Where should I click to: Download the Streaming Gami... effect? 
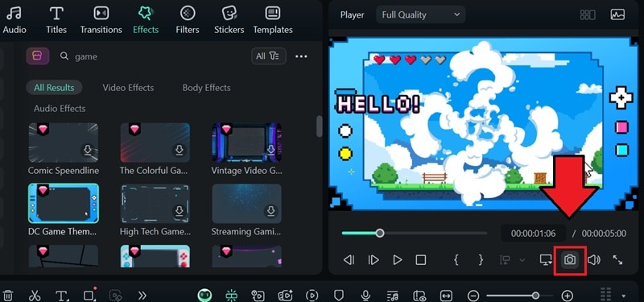[270, 211]
